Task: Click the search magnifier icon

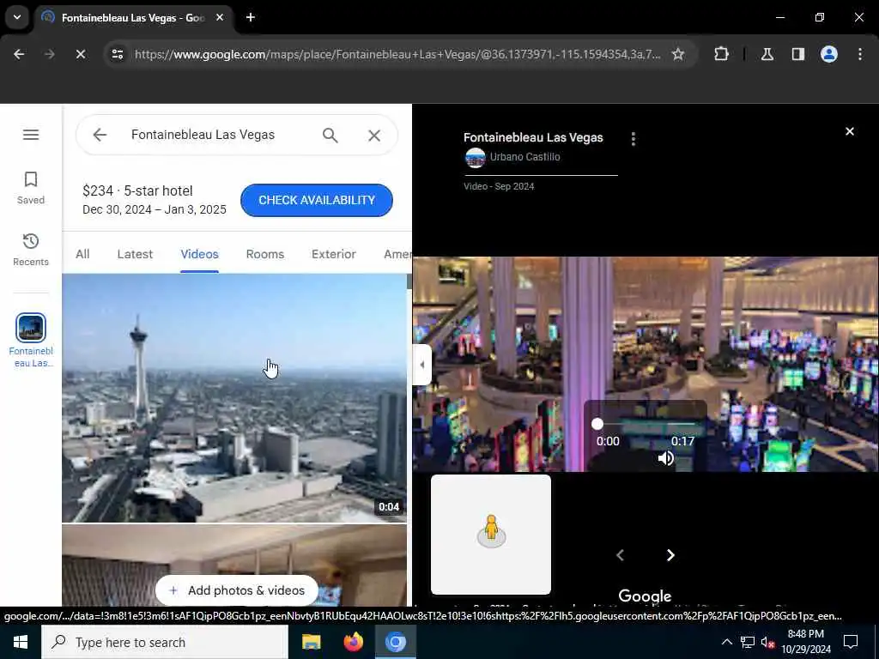Action: [x=330, y=135]
